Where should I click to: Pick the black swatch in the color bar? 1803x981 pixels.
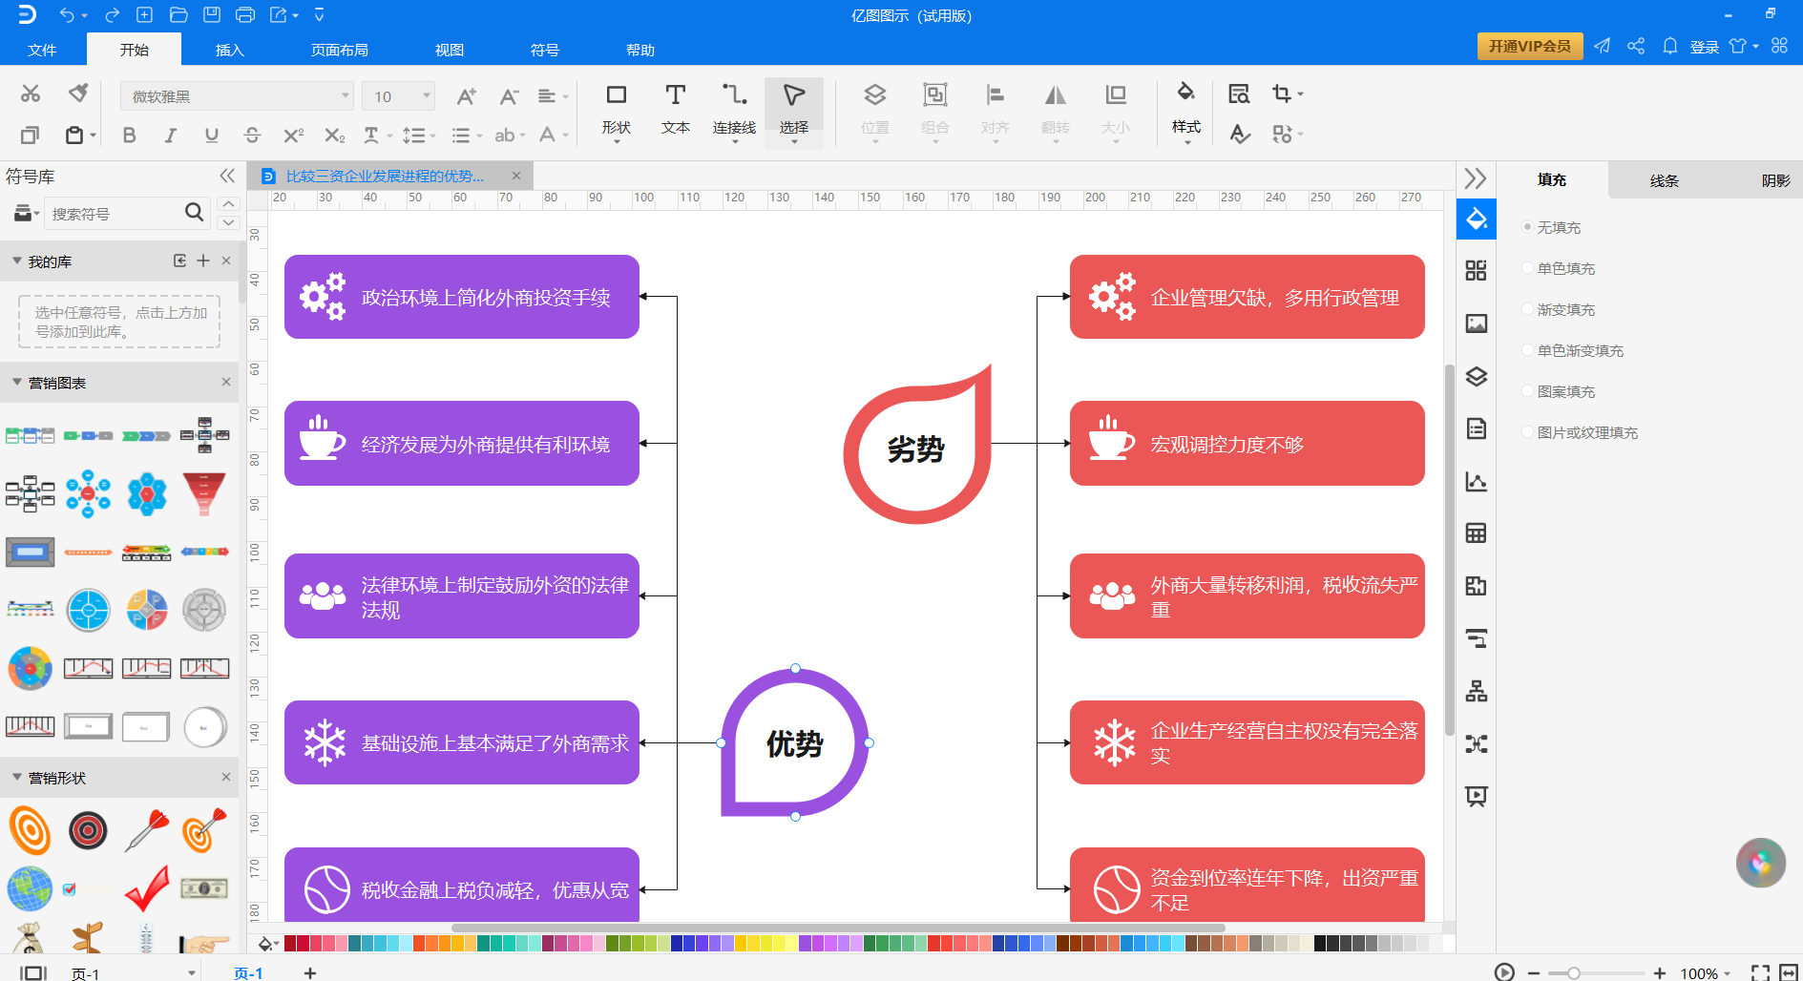[x=1320, y=943]
